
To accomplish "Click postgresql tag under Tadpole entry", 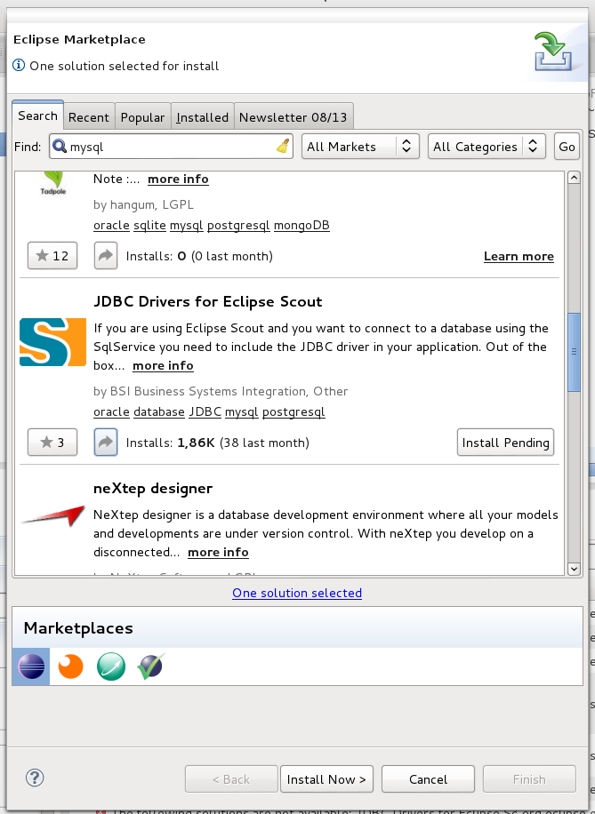I will 238,226.
